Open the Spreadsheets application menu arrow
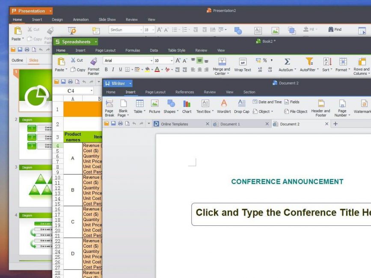Screen dimensions: 371x278 95,42
